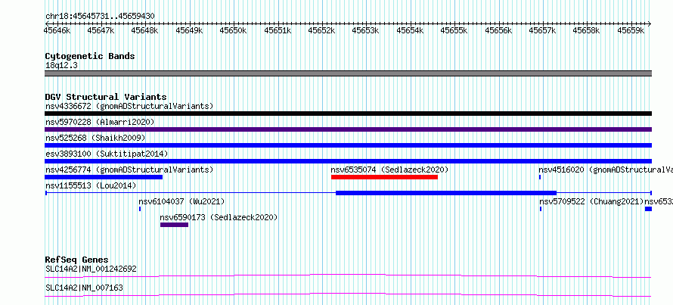Click the nsv4516020 gnomAD small marker

tap(540, 177)
